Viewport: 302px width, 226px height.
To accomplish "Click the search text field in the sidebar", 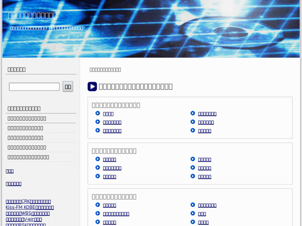I will coord(34,87).
